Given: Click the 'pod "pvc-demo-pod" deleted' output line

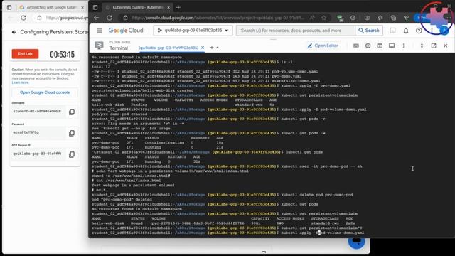Looking at the screenshot, I should pyautogui.click(x=122, y=199).
